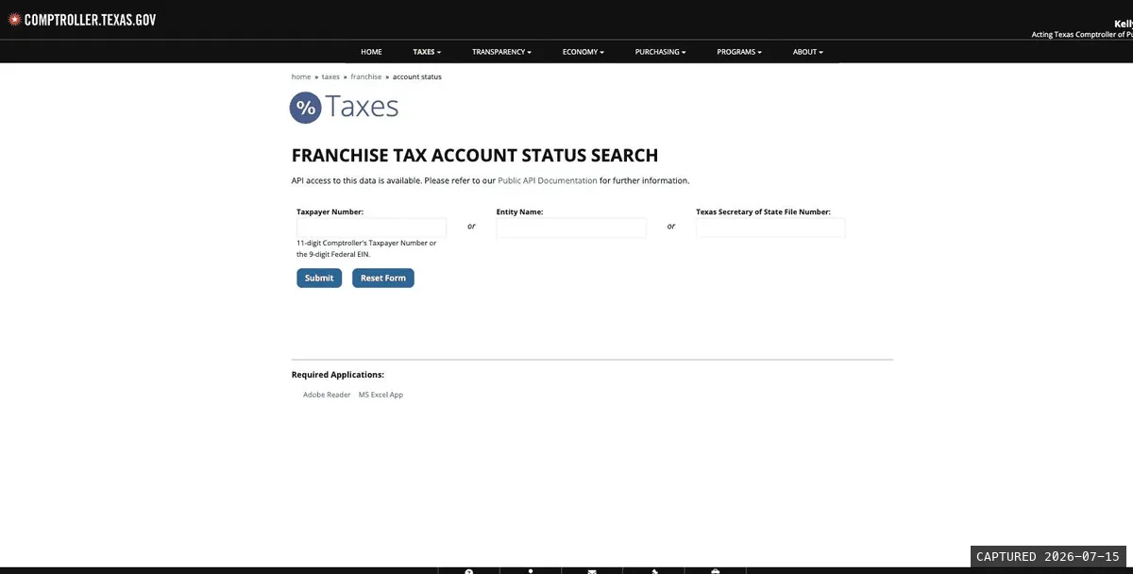1133x574 pixels.
Task: Click the Reset Form button
Action: (383, 278)
